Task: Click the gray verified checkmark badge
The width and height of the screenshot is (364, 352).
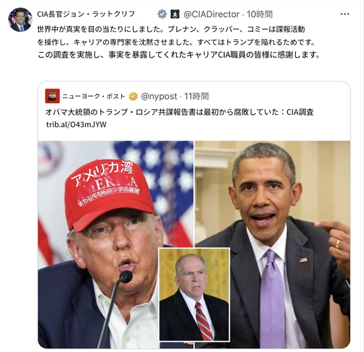Action: click(x=162, y=14)
